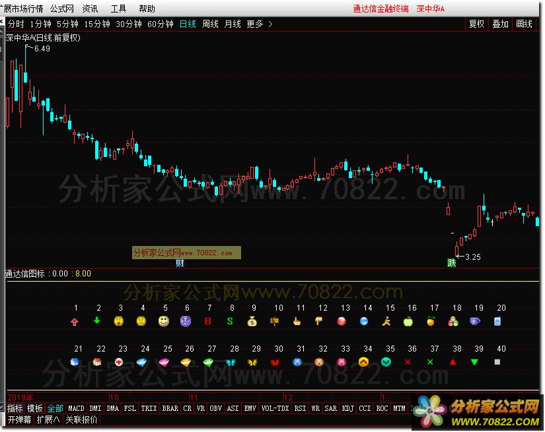Click the 关联报价 button
545x432 pixels.
point(81,419)
